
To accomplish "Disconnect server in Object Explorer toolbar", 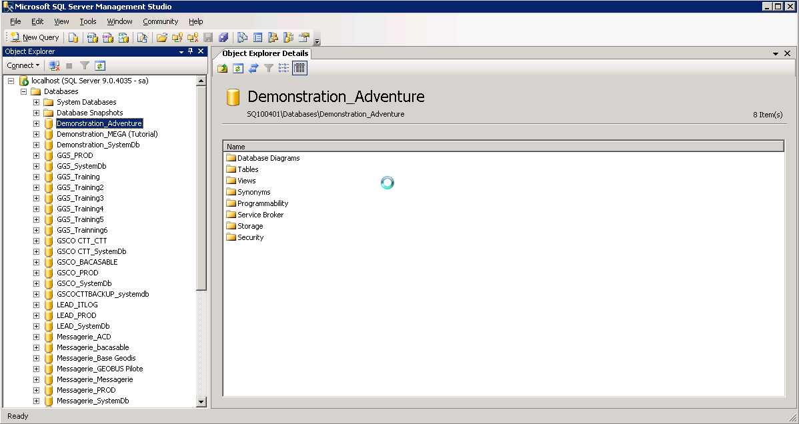I will pyautogui.click(x=55, y=66).
